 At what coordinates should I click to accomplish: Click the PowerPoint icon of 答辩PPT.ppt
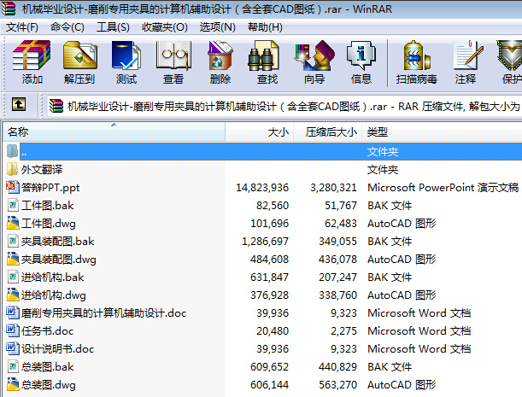pos(13,187)
